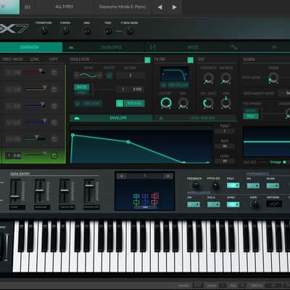The image size is (290, 290).
Task: Click the Pitch EG knob
Action: pos(215,186)
